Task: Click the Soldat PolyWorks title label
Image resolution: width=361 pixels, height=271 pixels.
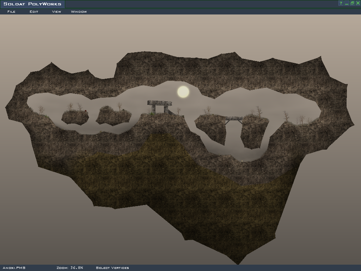Action: [32, 4]
